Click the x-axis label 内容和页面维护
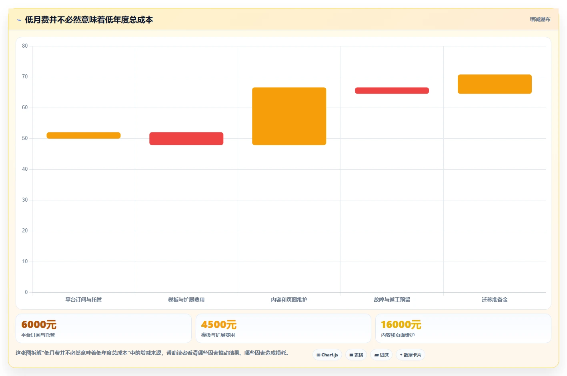Screen dimensions: 567x376 tap(289, 300)
